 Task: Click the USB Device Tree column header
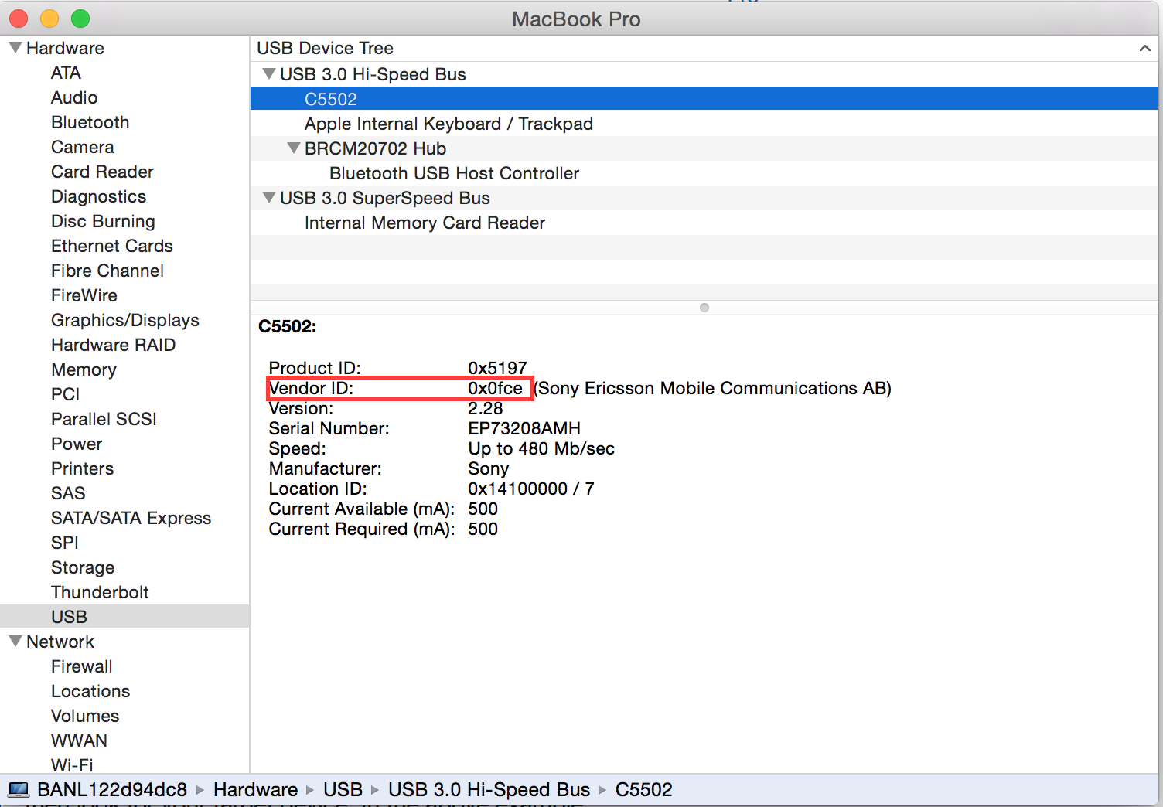tap(325, 48)
